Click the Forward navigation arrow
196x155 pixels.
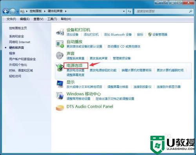click(13, 12)
